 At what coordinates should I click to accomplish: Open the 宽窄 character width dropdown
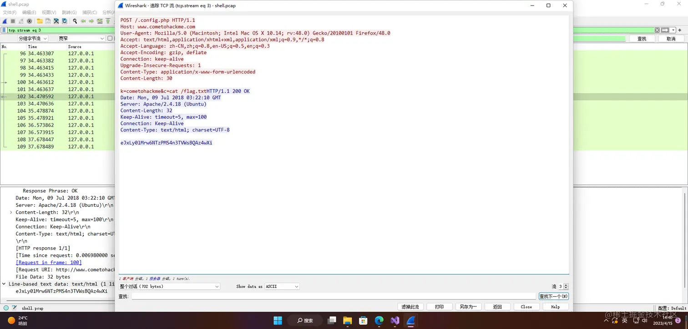81,39
